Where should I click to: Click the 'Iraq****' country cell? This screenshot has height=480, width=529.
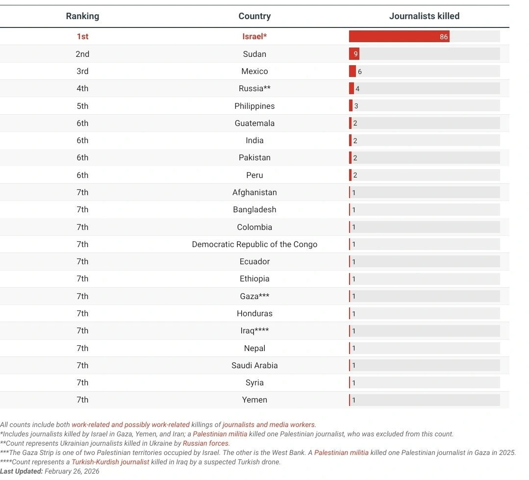point(254,330)
